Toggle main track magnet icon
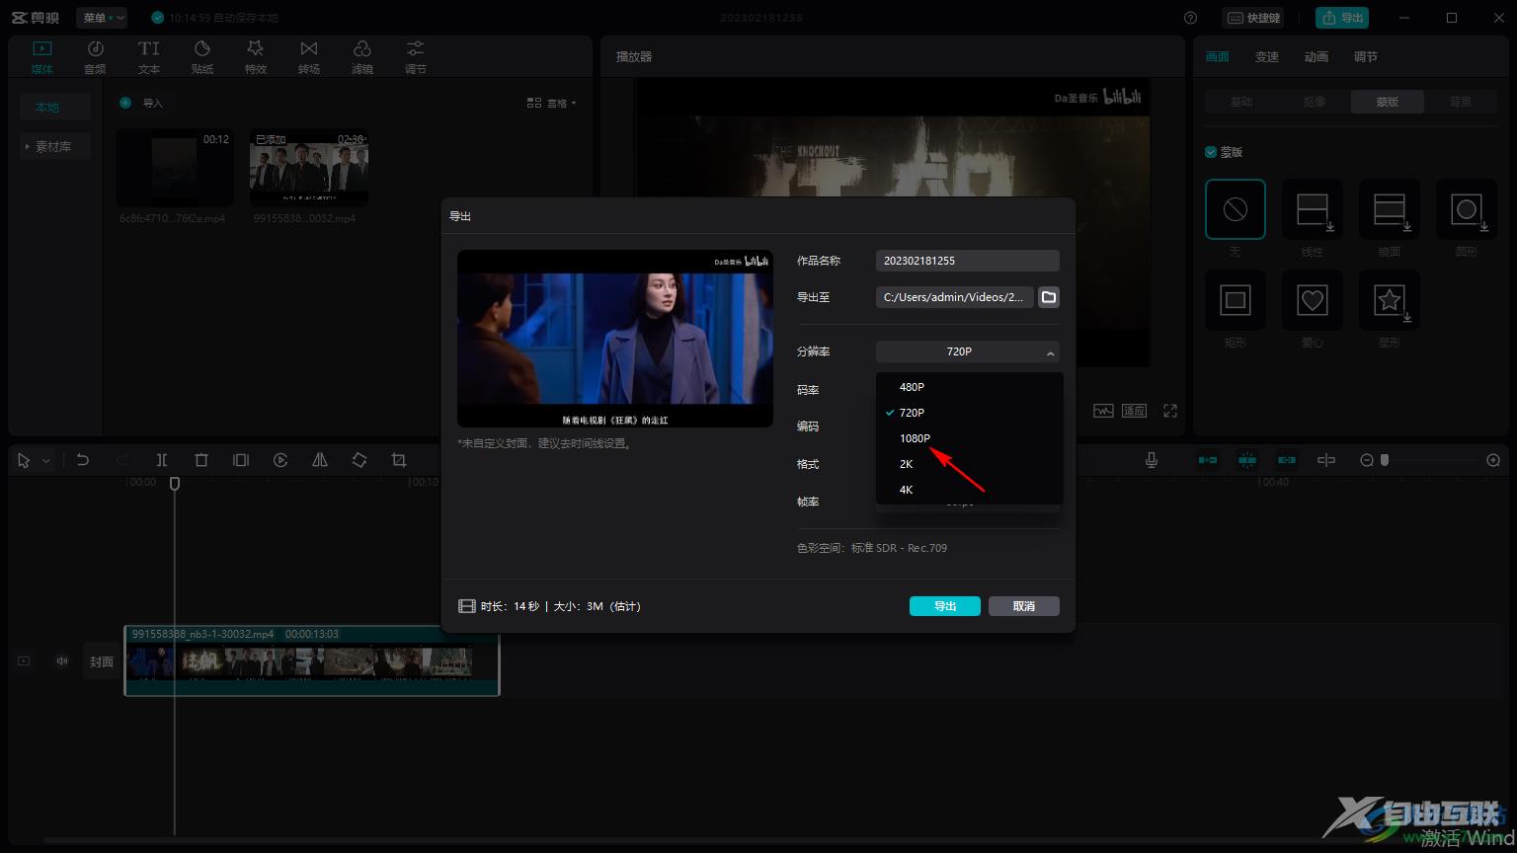 coord(1208,460)
